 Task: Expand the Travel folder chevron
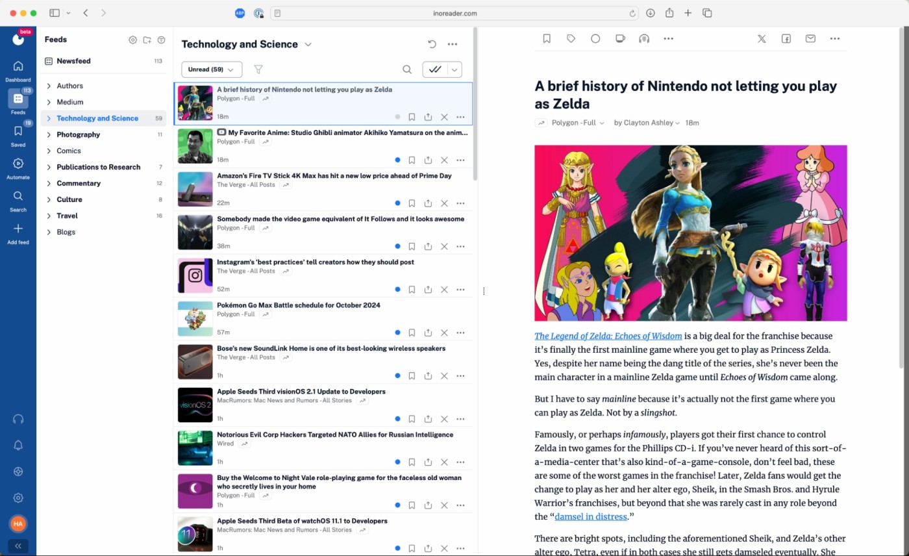pyautogui.click(x=49, y=216)
